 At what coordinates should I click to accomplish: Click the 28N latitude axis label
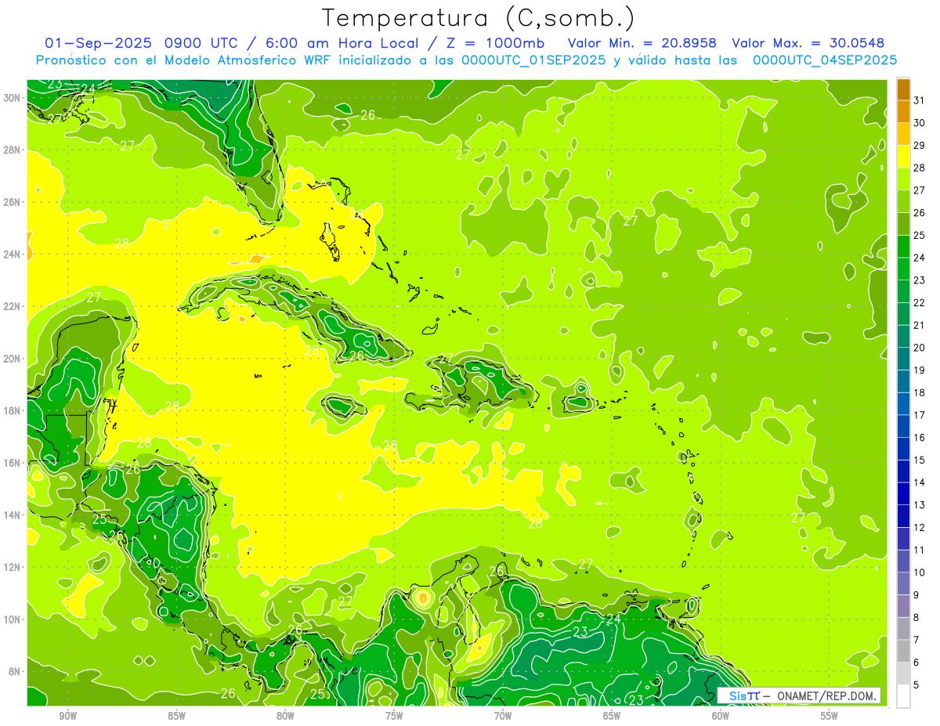pos(12,150)
